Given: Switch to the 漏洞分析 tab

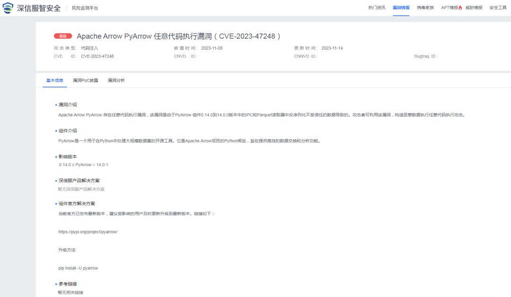Looking at the screenshot, I should pos(116,80).
